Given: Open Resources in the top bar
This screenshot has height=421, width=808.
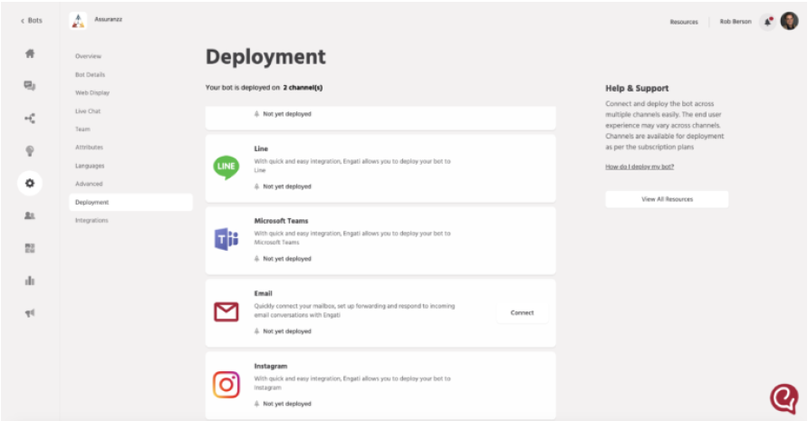Looking at the screenshot, I should click(x=684, y=22).
